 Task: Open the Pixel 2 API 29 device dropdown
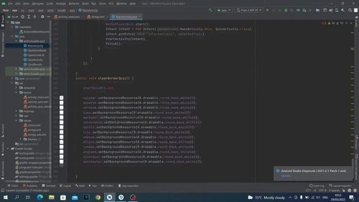point(249,10)
